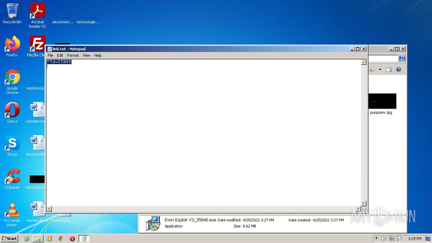Click Size 8.62 MB in details pane
The image size is (432, 243).
click(x=245, y=226)
